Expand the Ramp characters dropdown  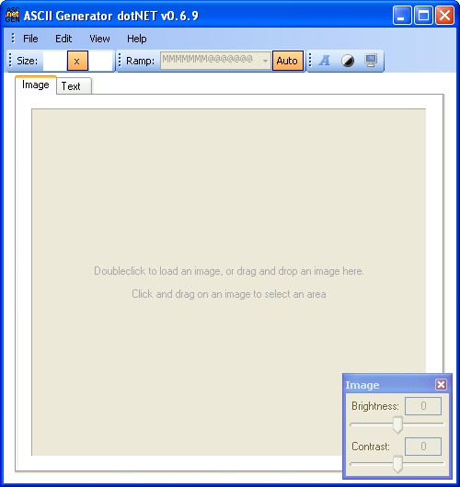coord(265,61)
